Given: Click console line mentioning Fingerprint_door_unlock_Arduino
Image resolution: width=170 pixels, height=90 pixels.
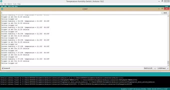Looking at the screenshot, I should (77, 82).
